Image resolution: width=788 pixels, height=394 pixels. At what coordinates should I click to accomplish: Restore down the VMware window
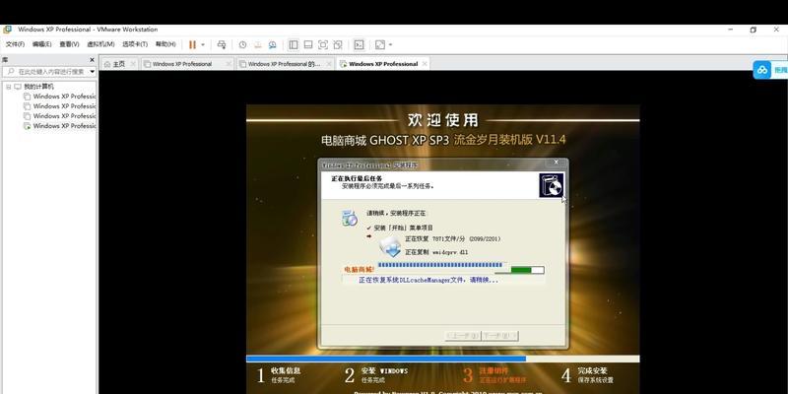point(753,30)
